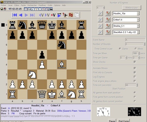Open the Partie menu
This screenshot has width=147, height=122.
tap(23, 5)
